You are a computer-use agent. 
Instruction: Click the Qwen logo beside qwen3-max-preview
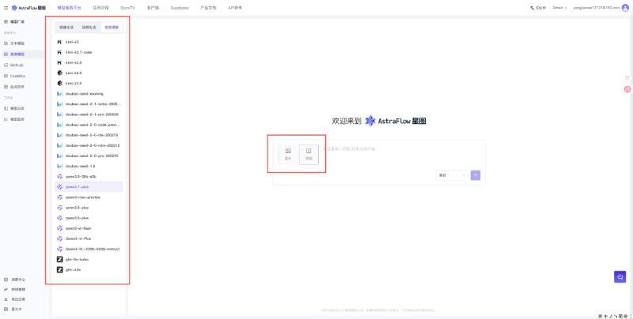pyautogui.click(x=60, y=197)
